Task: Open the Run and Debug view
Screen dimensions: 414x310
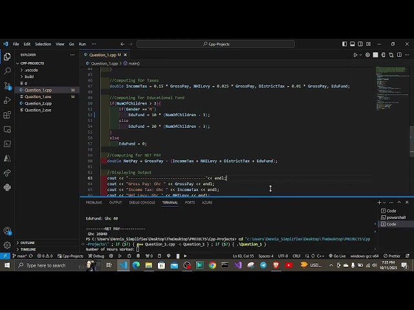Action: 7,100
